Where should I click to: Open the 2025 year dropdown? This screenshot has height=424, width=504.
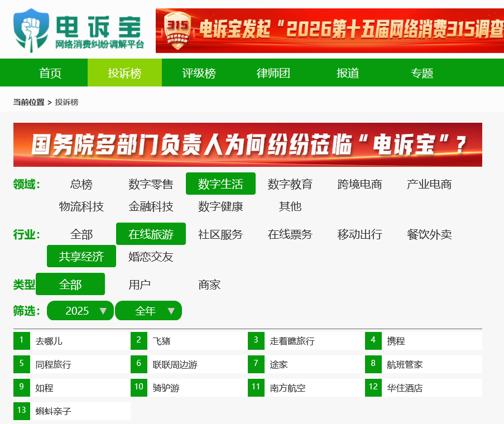tap(80, 310)
